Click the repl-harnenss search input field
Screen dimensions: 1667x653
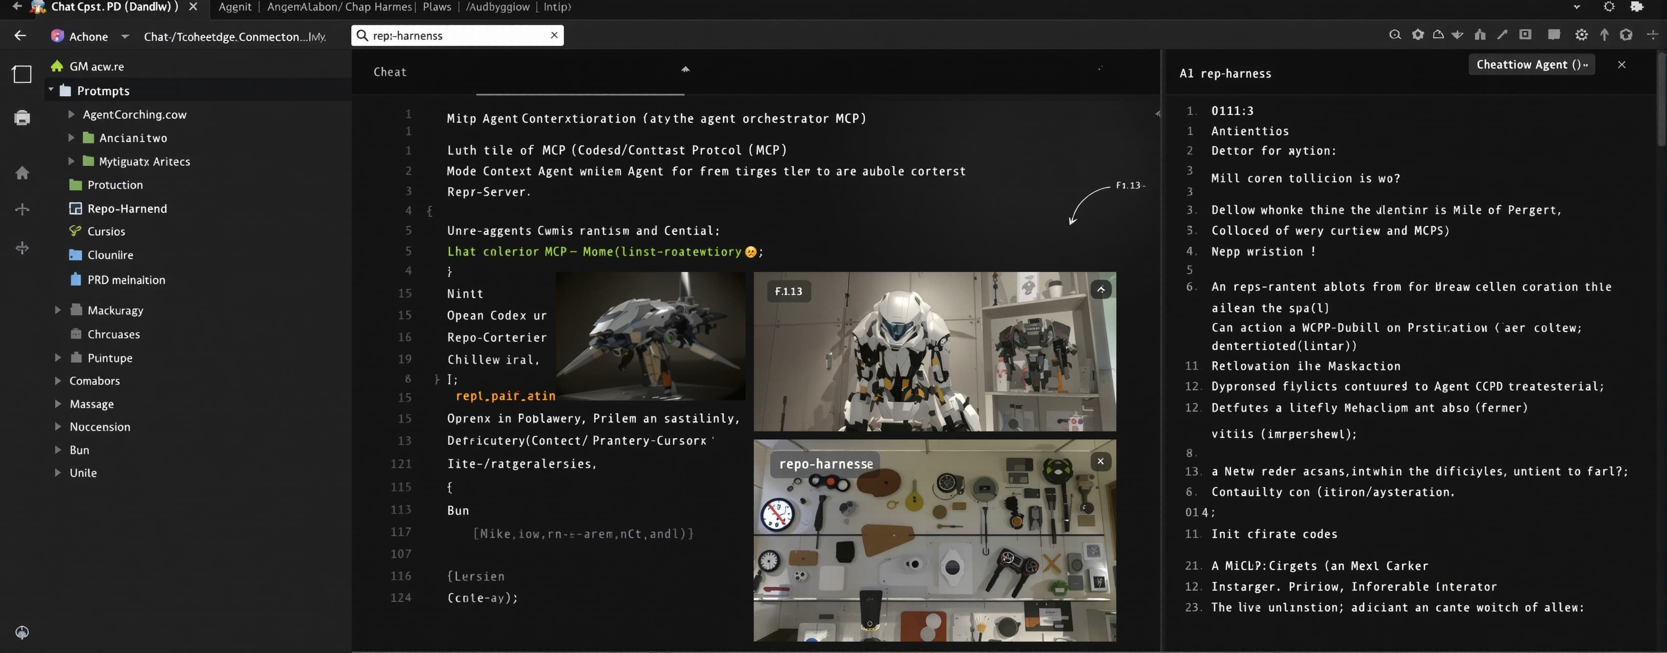tap(458, 36)
